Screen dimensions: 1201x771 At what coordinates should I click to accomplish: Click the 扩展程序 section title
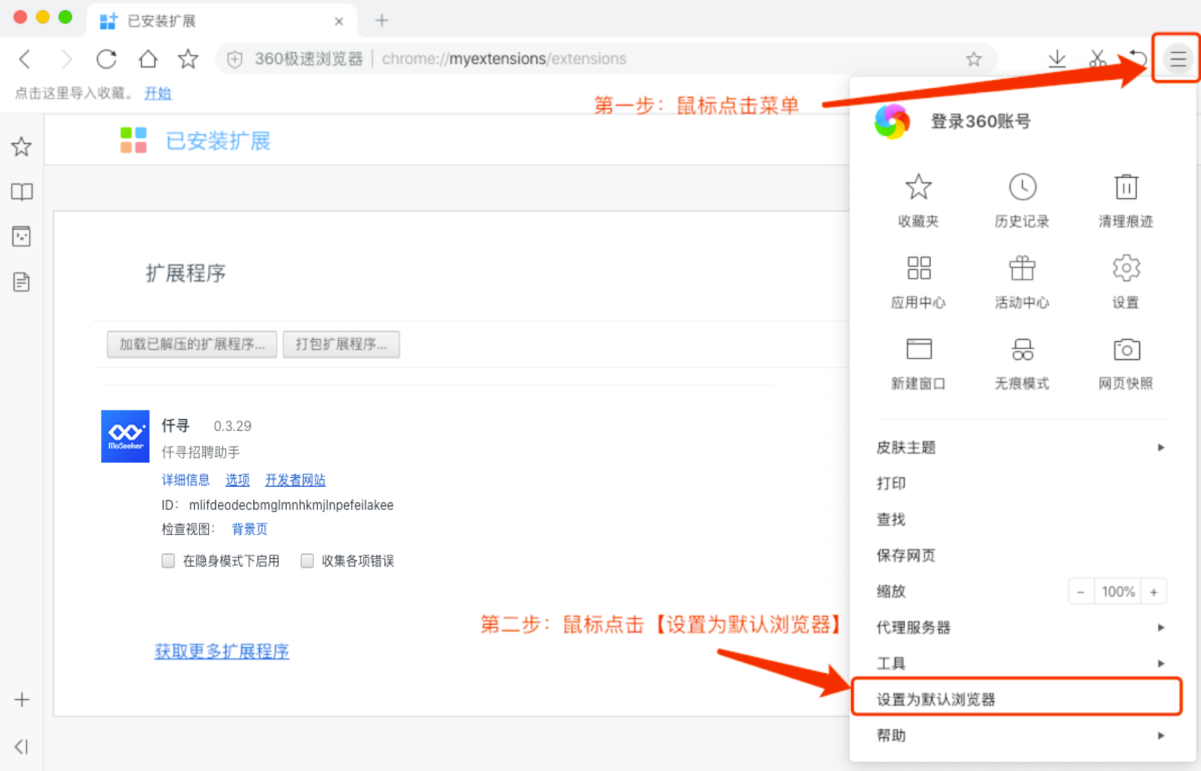pyautogui.click(x=186, y=273)
